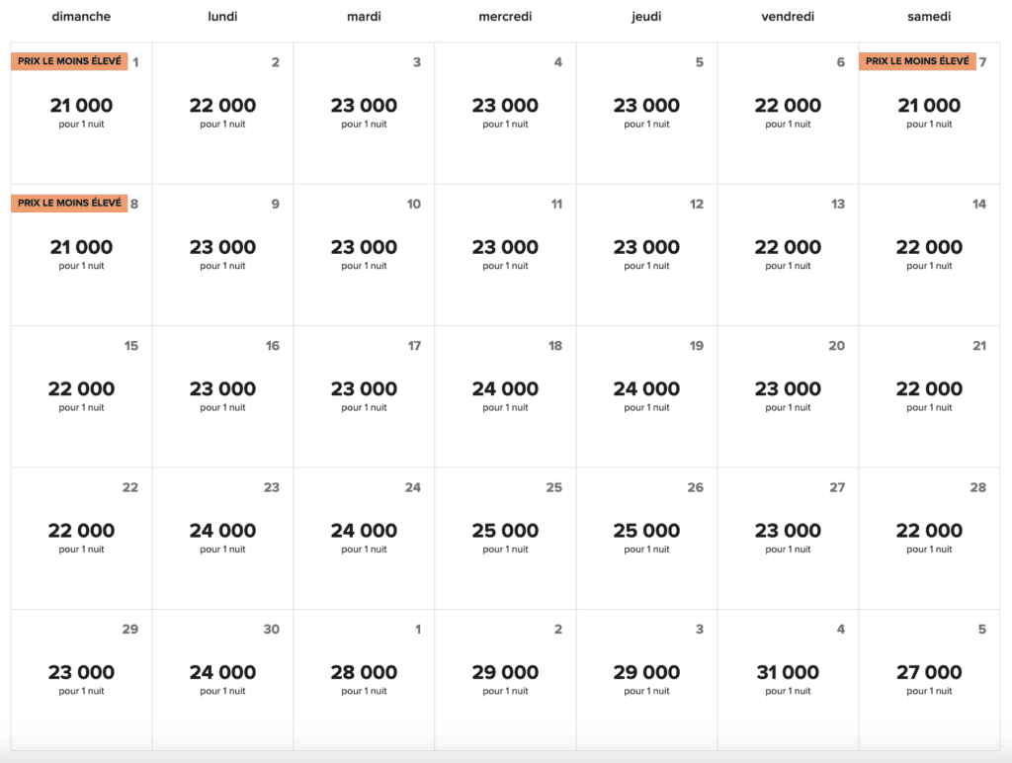
Task: Pick the 27 000 night on samedi 5
Action: point(929,678)
